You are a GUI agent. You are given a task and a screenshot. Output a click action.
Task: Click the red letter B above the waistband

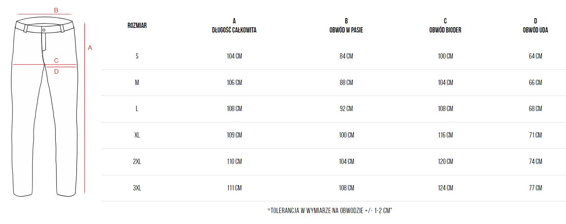56,11
